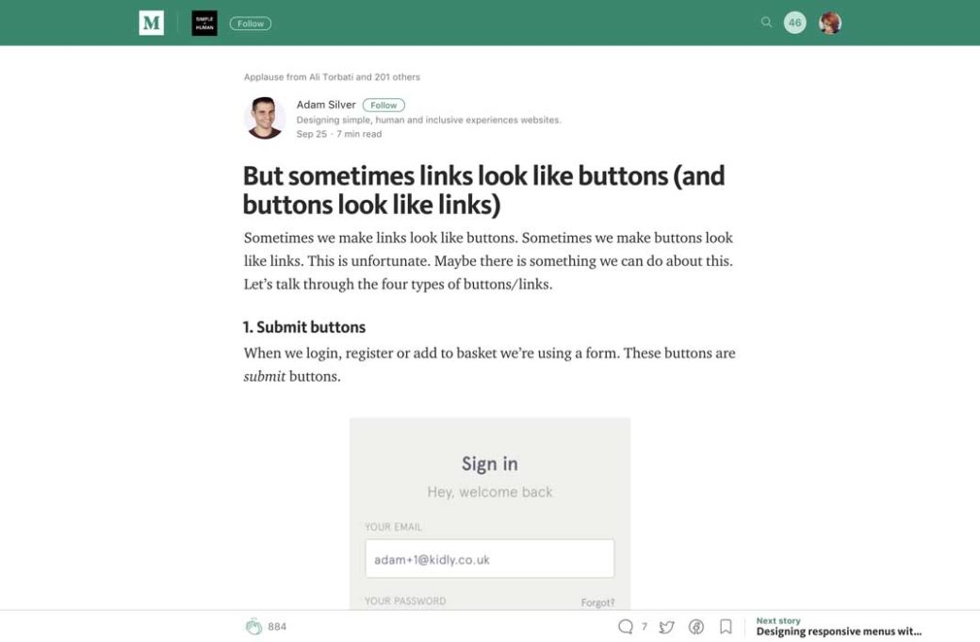The height and width of the screenshot is (642, 980).
Task: Bookmark this story
Action: click(x=726, y=626)
